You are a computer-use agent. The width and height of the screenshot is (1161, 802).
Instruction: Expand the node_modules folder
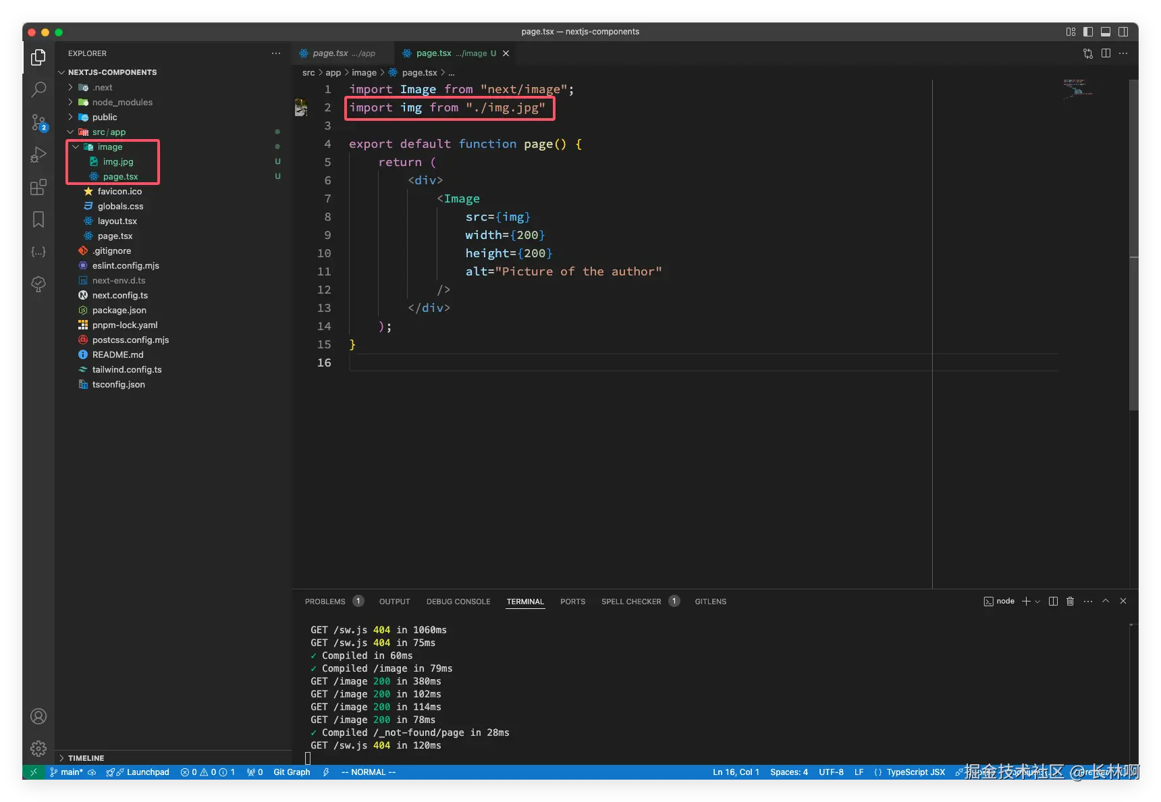(122, 103)
